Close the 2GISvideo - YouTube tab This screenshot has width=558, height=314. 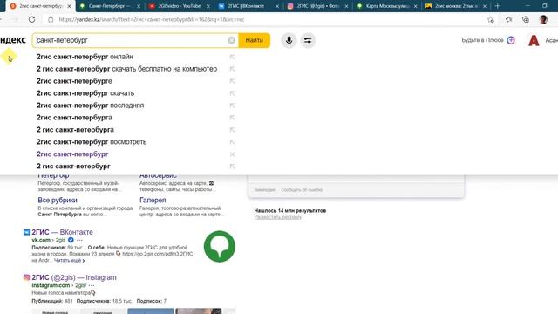click(208, 6)
